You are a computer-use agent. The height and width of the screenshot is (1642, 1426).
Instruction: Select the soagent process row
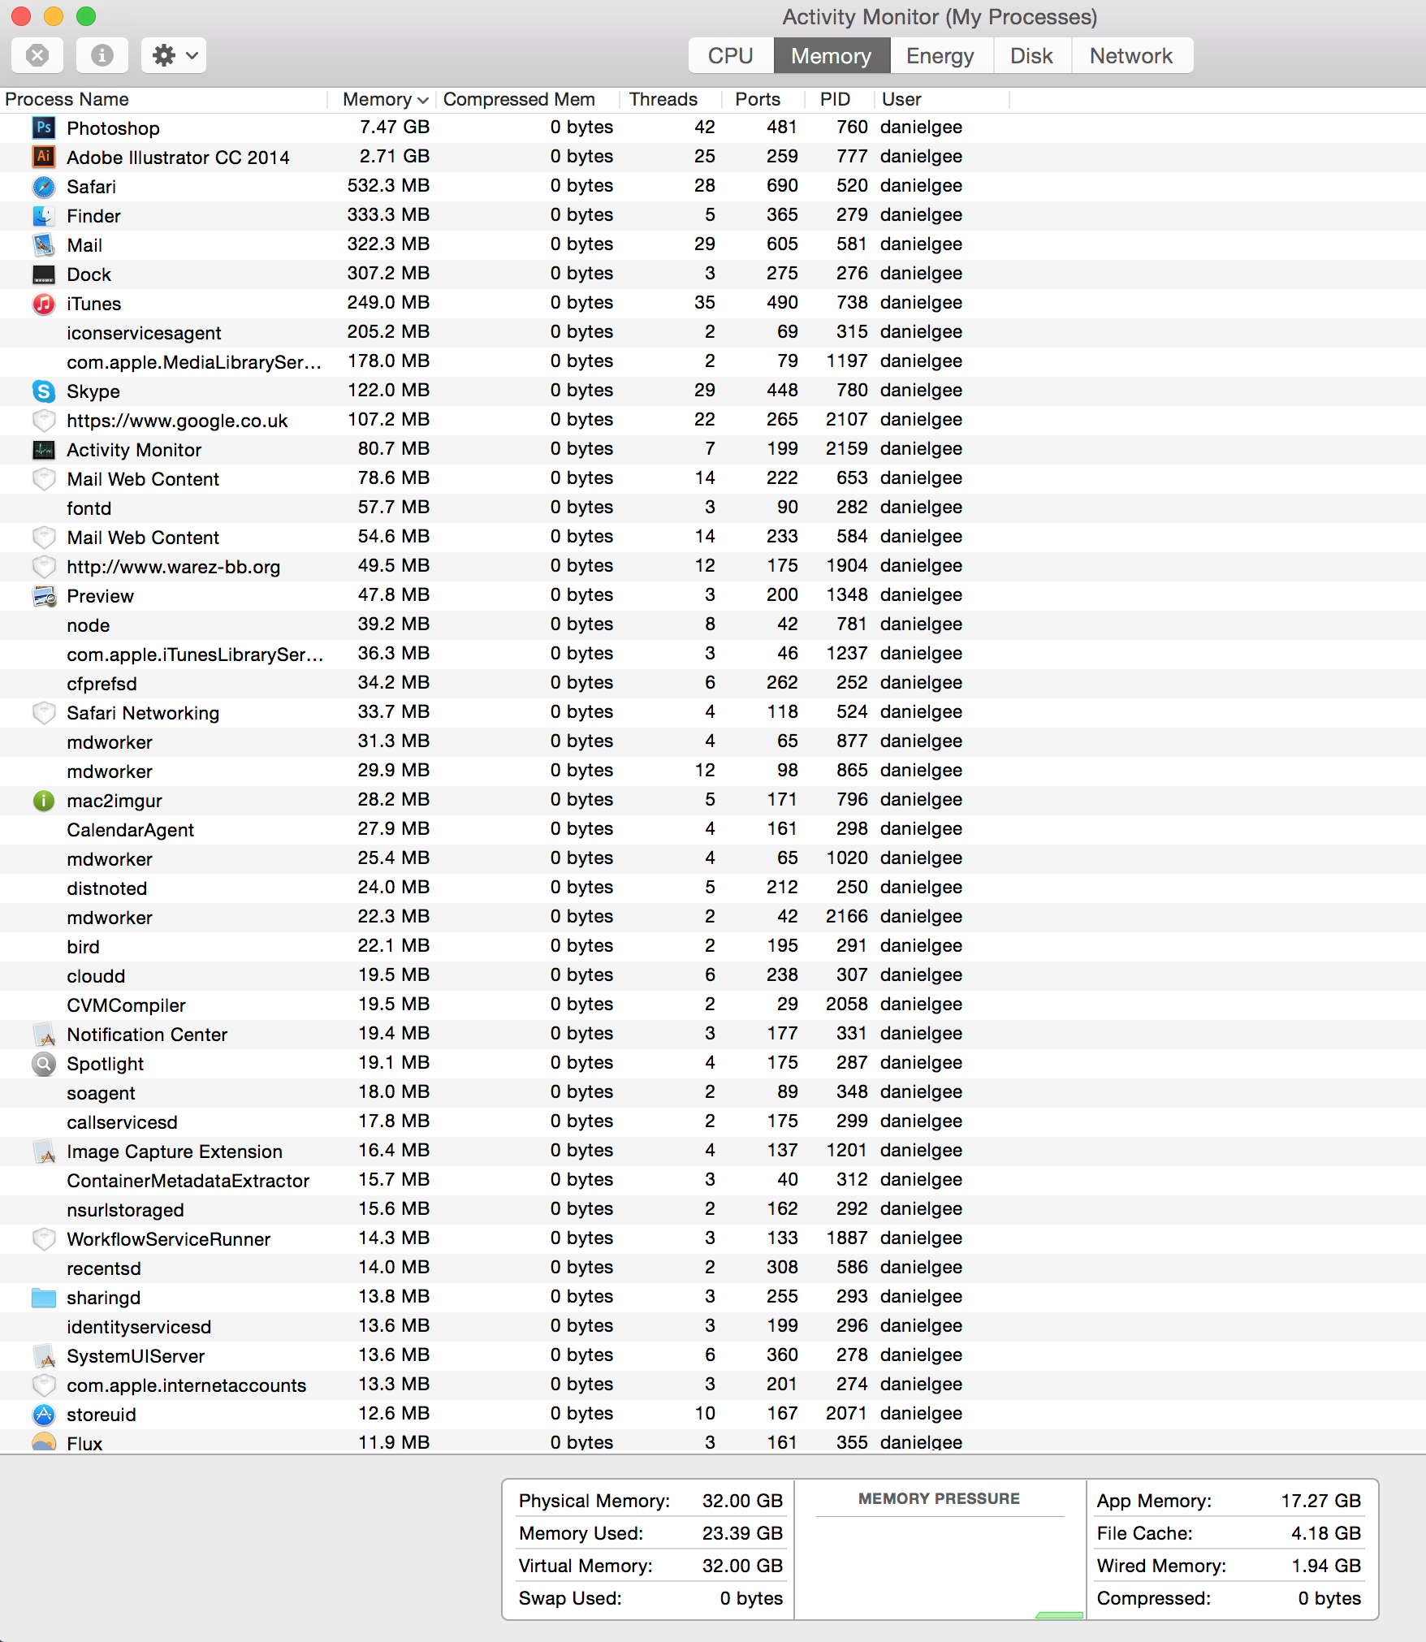coord(713,1092)
